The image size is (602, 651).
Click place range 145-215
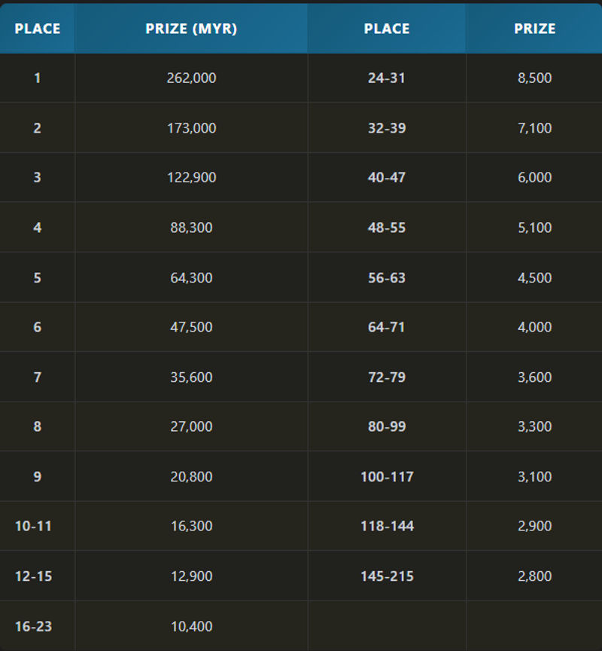[x=387, y=576]
